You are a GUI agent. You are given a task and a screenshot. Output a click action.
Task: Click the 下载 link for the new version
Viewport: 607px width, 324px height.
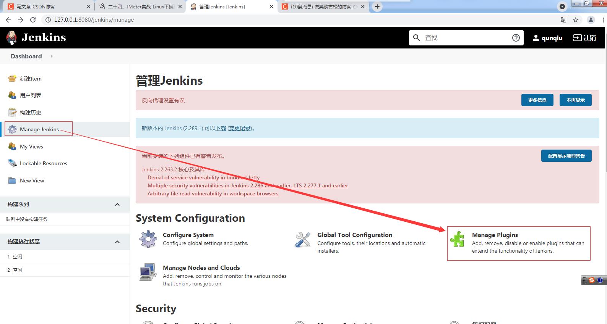point(221,128)
